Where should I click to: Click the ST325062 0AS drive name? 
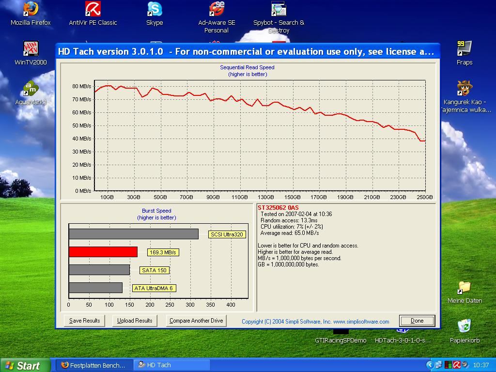278,207
